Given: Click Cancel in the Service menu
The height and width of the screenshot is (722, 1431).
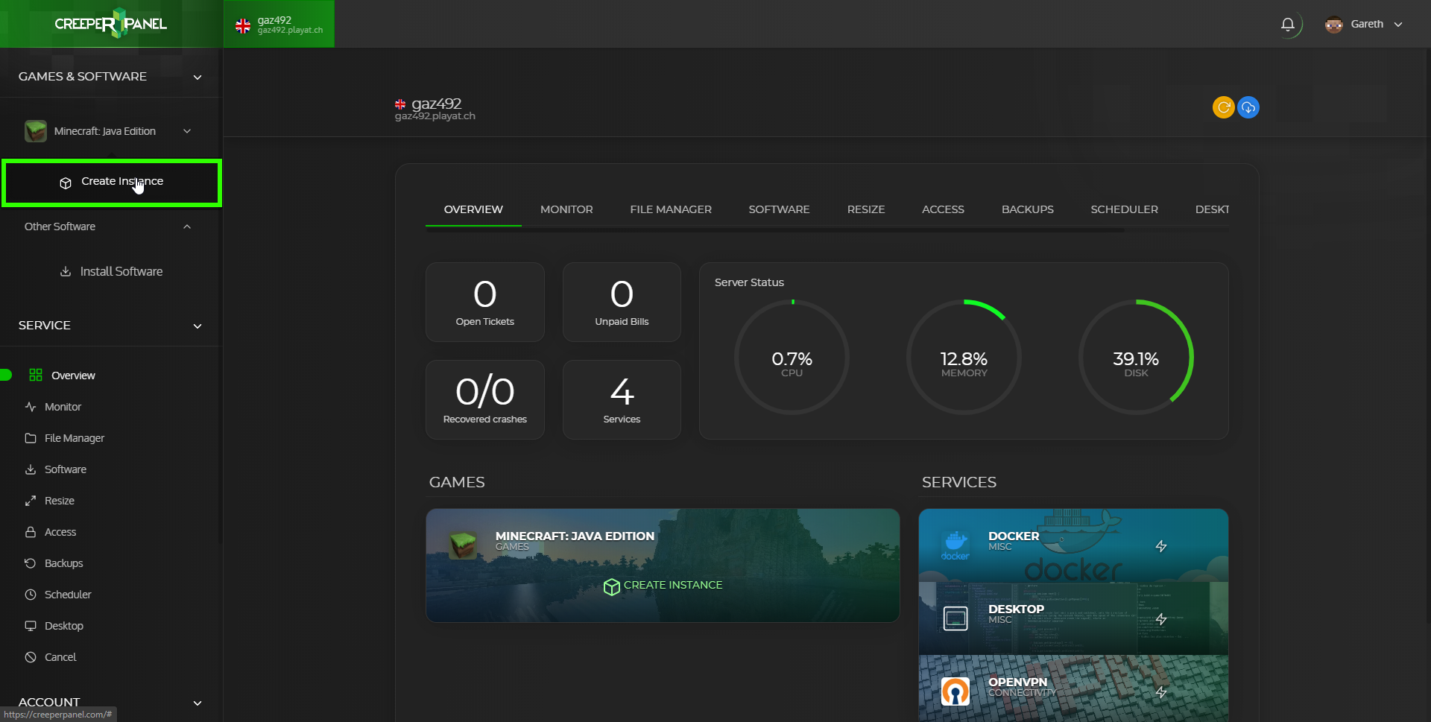Looking at the screenshot, I should (x=60, y=657).
